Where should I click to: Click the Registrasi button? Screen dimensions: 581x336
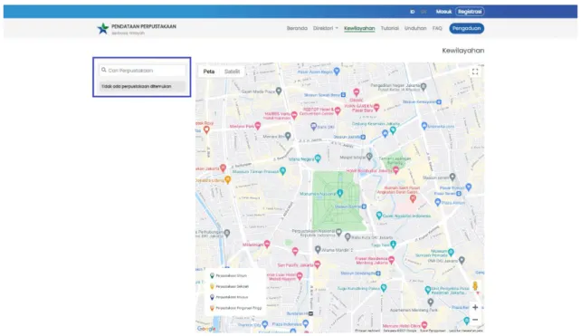click(470, 12)
